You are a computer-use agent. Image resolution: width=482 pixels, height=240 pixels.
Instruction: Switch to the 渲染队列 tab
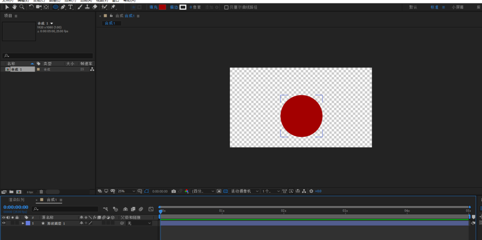tap(16, 200)
